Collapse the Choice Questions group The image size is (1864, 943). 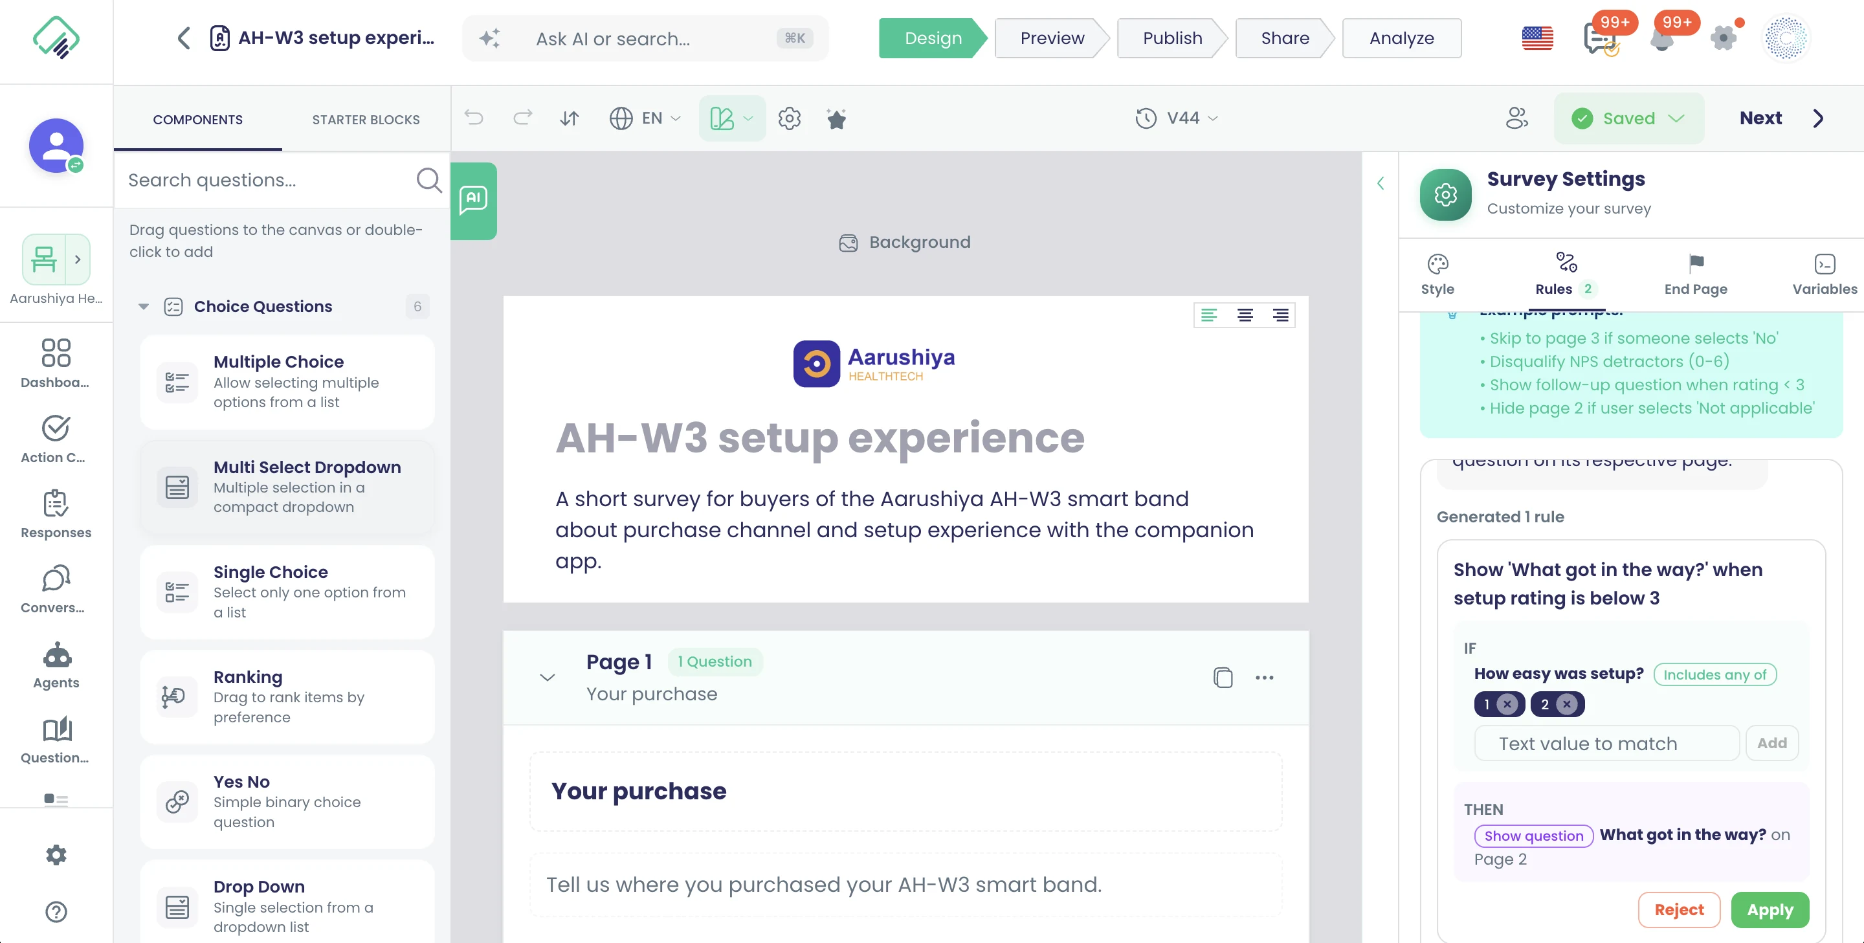point(143,307)
